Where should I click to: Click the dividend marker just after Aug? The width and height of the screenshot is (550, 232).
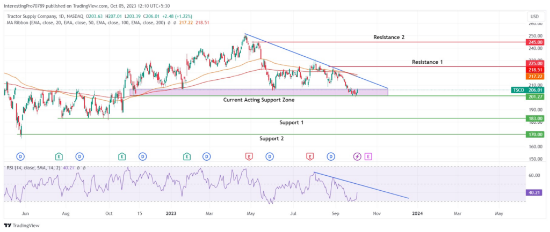(x=79, y=156)
